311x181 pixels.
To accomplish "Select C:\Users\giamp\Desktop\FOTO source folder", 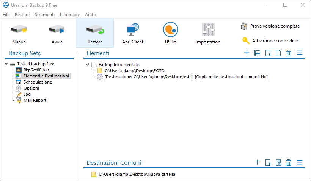I will coord(135,71).
